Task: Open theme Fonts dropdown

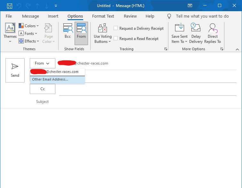Action: tap(28, 34)
